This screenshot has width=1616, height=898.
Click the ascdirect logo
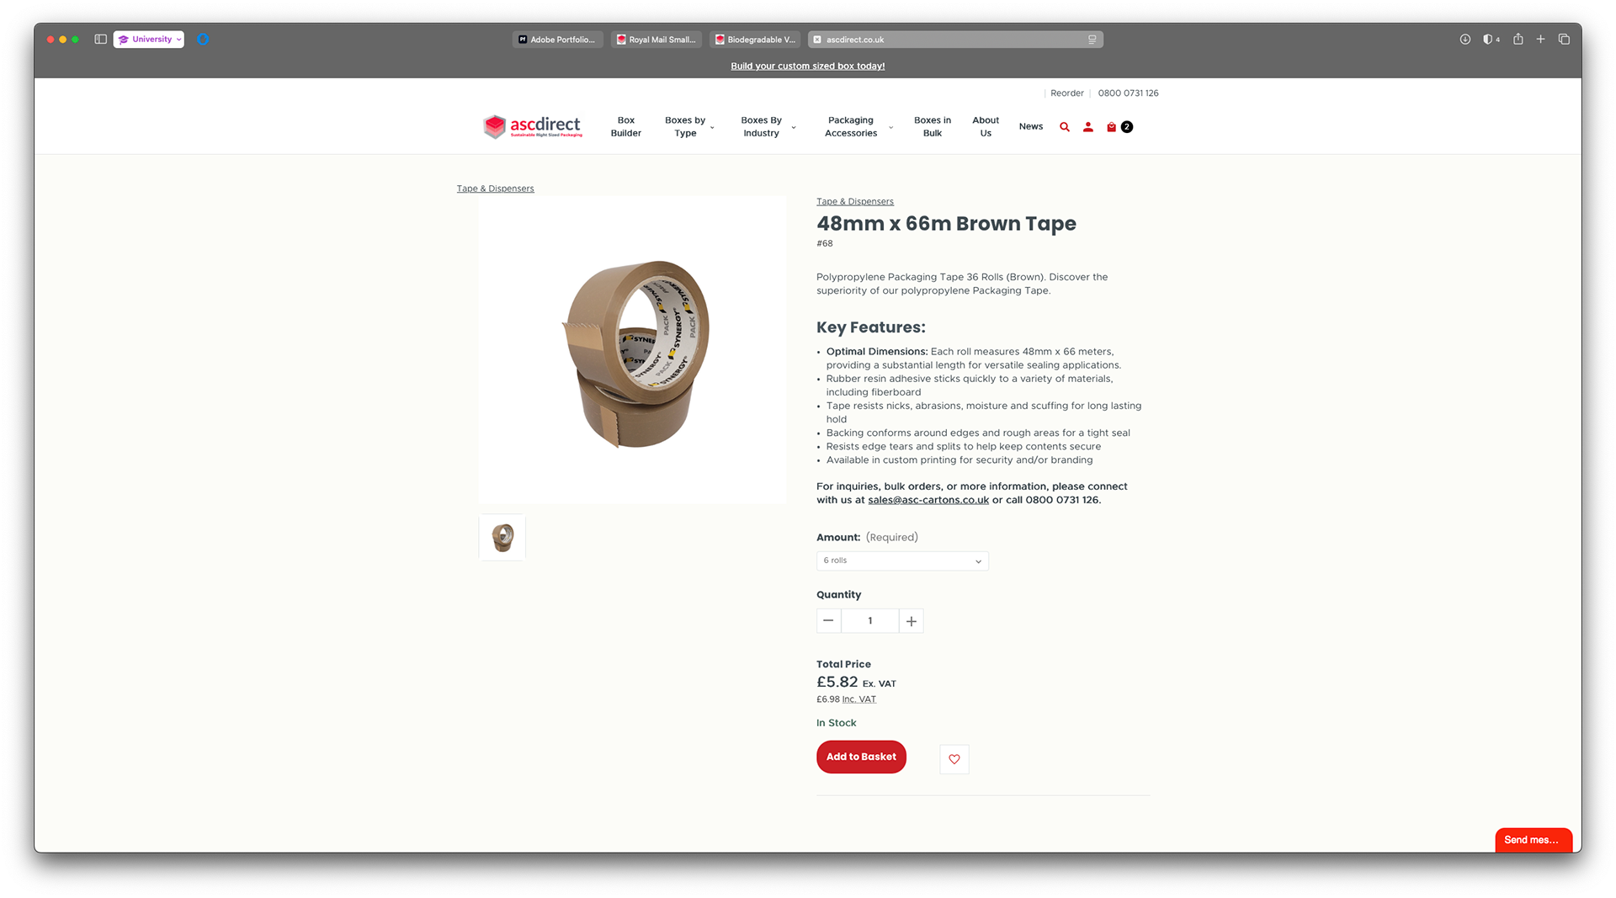533,126
